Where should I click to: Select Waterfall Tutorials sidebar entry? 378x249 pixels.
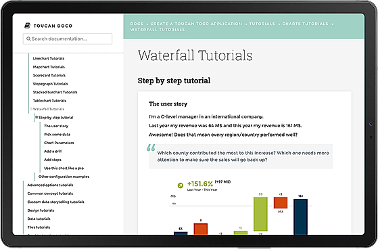[49, 109]
